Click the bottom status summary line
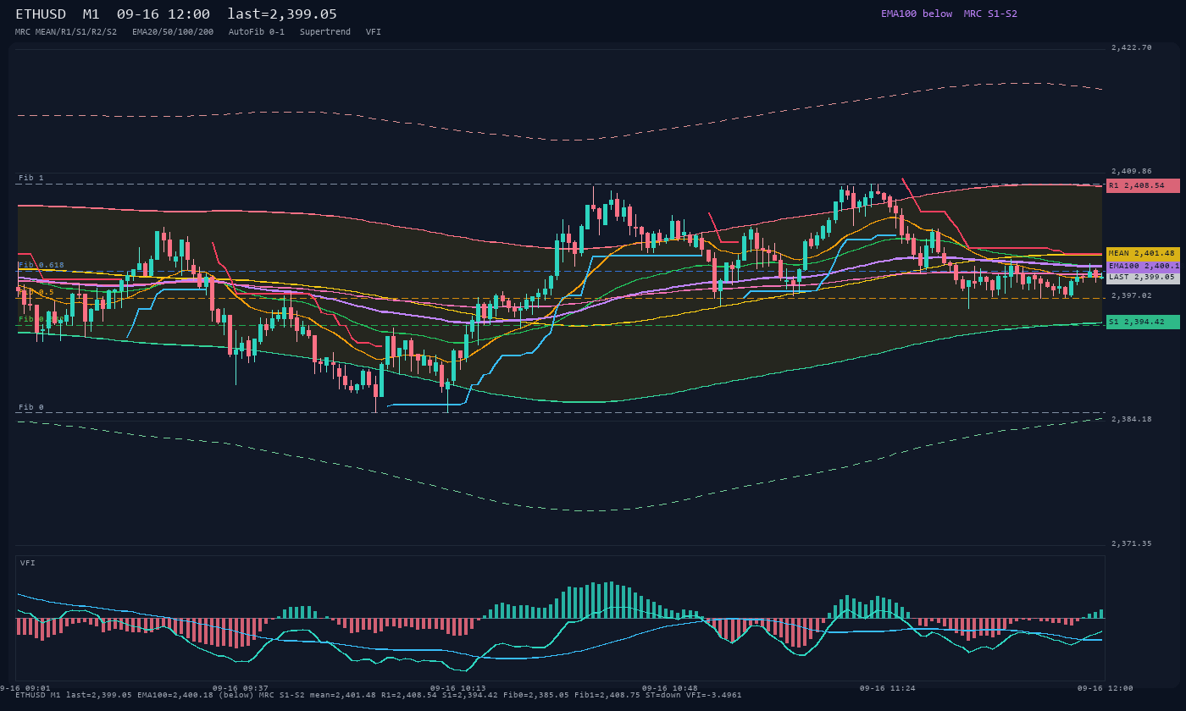Image resolution: width=1186 pixels, height=711 pixels. coord(379,695)
